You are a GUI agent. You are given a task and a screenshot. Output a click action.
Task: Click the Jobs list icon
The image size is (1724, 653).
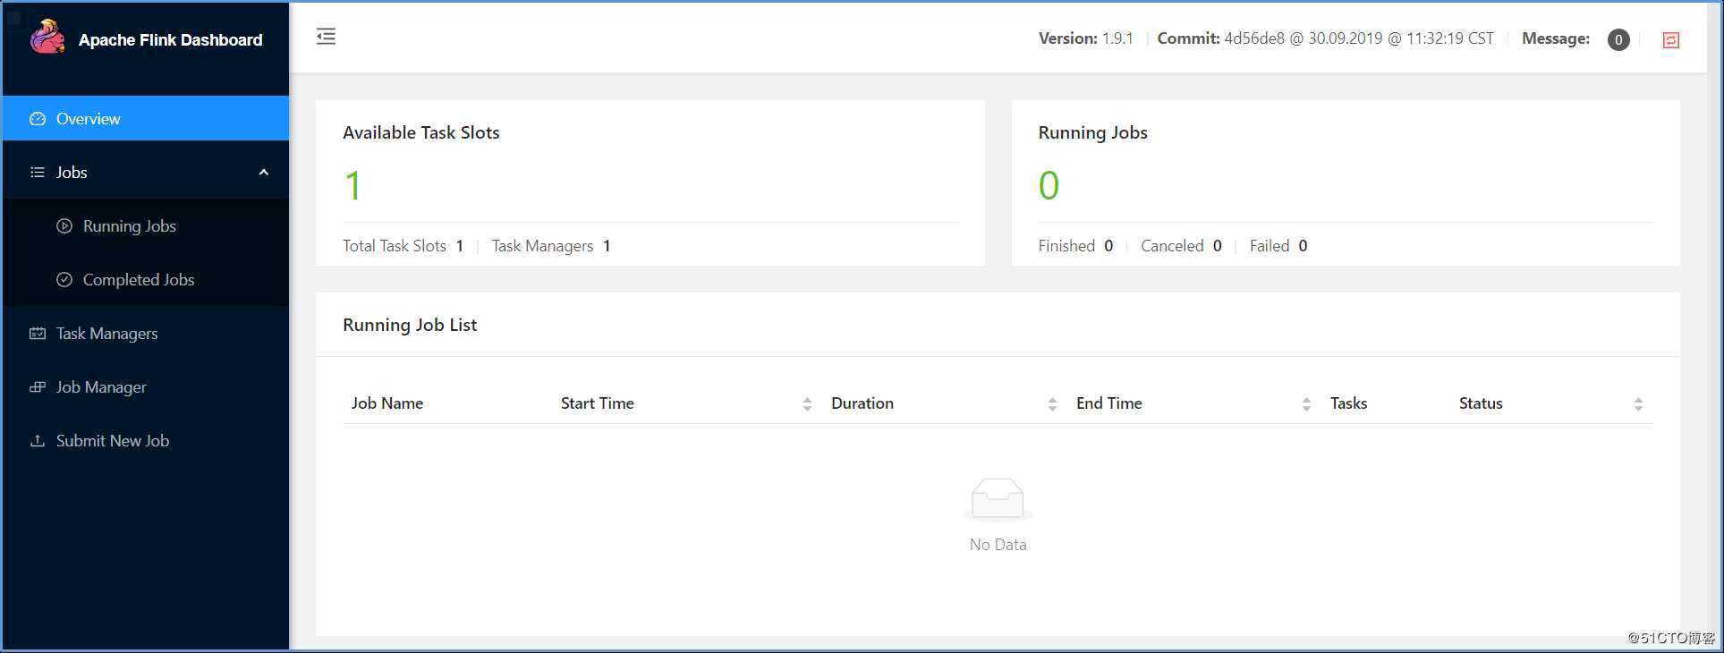point(38,173)
